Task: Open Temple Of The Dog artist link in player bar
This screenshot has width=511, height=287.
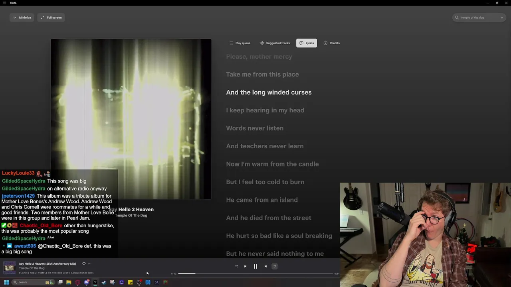Action: point(32,268)
